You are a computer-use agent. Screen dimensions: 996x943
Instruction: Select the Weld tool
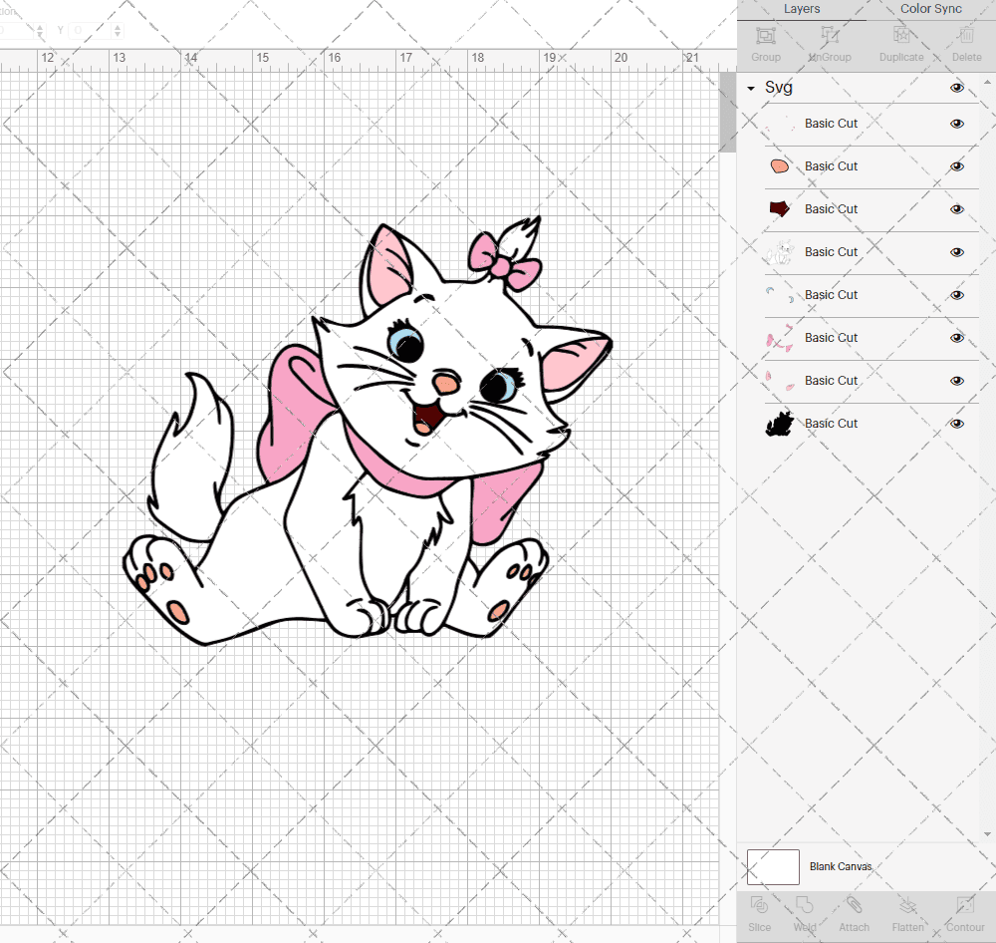pos(804,905)
